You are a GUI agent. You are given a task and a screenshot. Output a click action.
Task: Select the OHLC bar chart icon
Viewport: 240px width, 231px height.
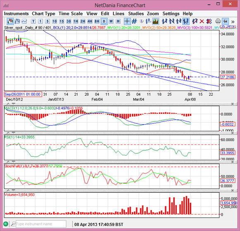(x=17, y=21)
